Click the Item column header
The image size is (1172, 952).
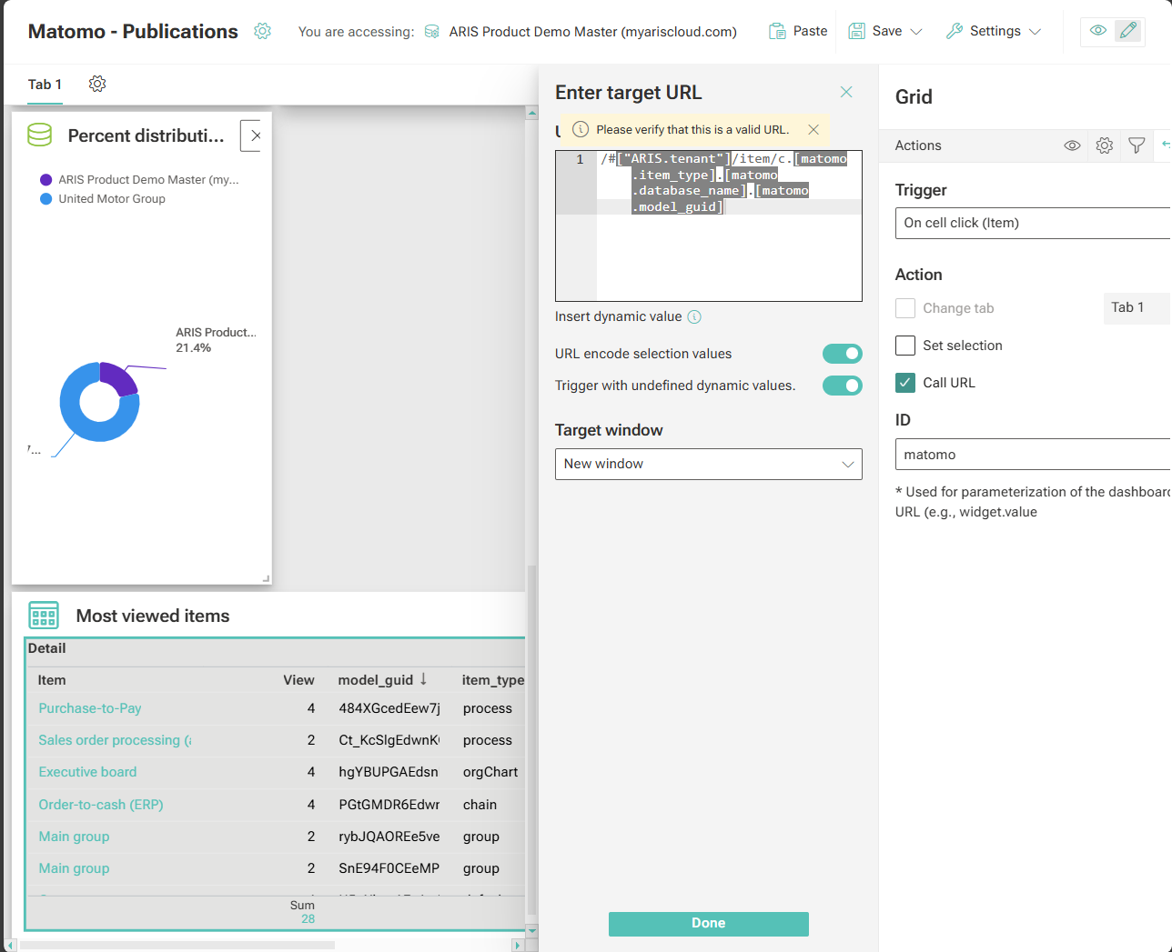(x=52, y=680)
